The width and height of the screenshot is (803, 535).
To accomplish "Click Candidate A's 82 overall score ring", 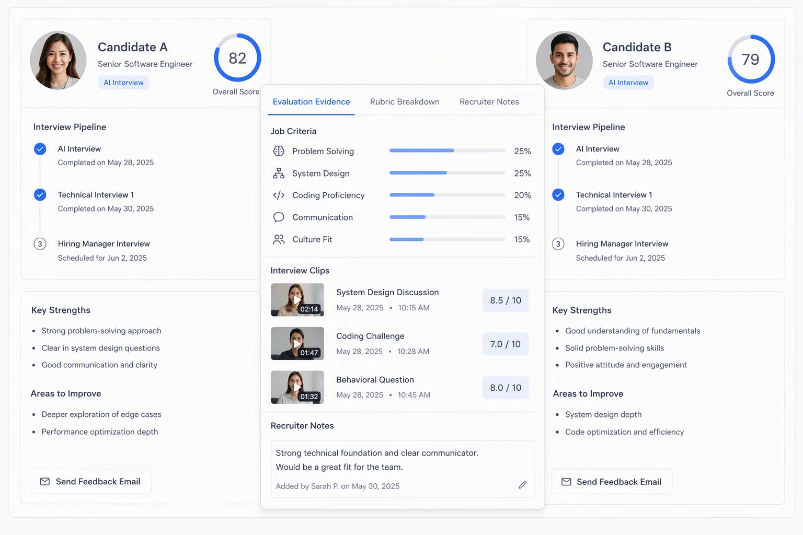I will pyautogui.click(x=237, y=57).
